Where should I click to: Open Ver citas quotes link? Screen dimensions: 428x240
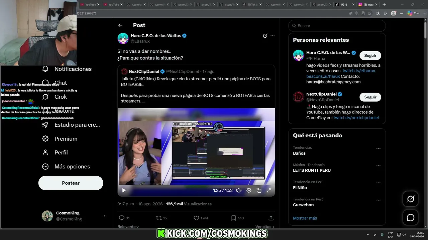pos(265,227)
